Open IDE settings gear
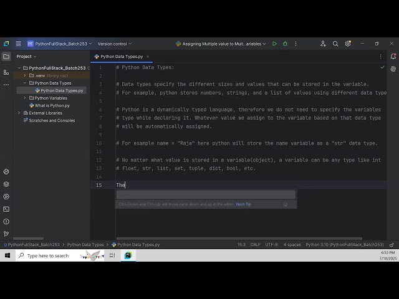 (348, 44)
